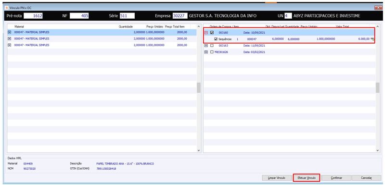The width and height of the screenshot is (385, 187).
Task: Click the scroll-down arrow of the purchase orders list
Action: tap(378, 150)
